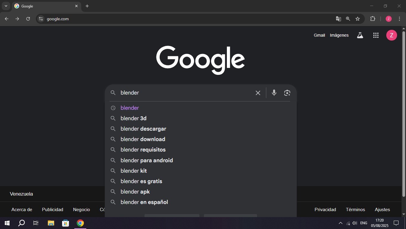Open search by image camera icon
The height and width of the screenshot is (229, 406).
click(287, 93)
